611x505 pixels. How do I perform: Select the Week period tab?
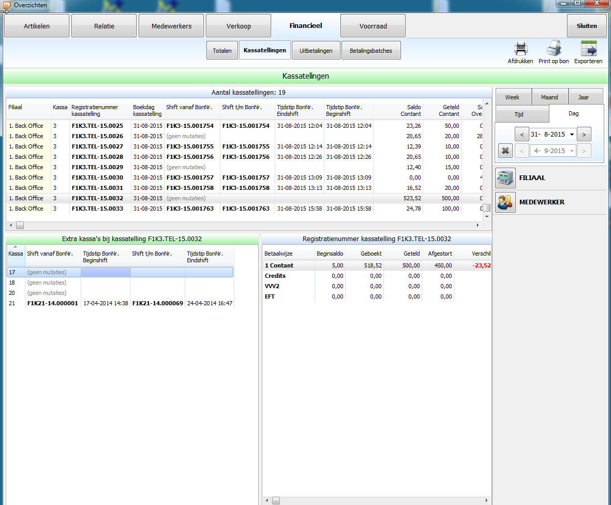pos(512,97)
